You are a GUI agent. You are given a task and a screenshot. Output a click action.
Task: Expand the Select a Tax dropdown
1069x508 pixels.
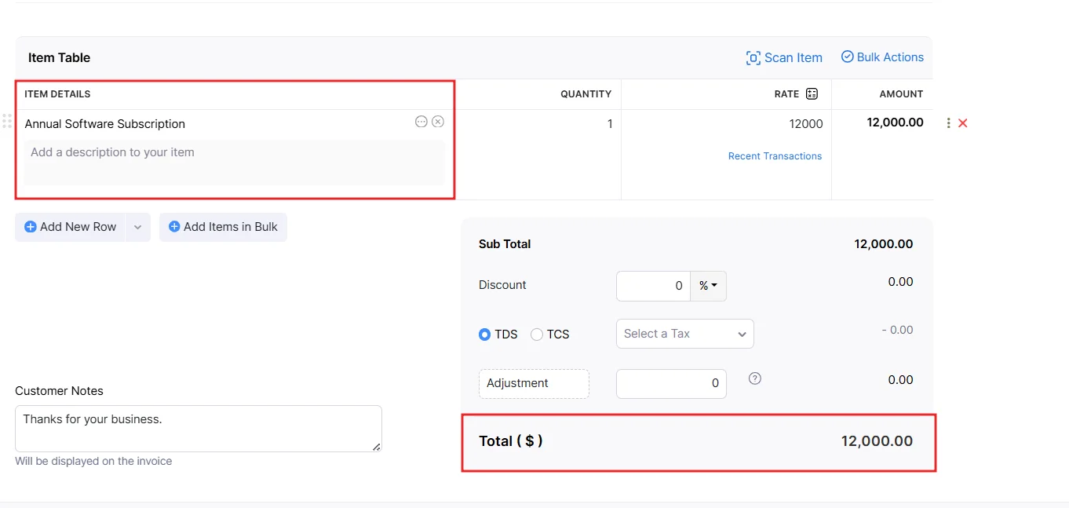click(684, 334)
